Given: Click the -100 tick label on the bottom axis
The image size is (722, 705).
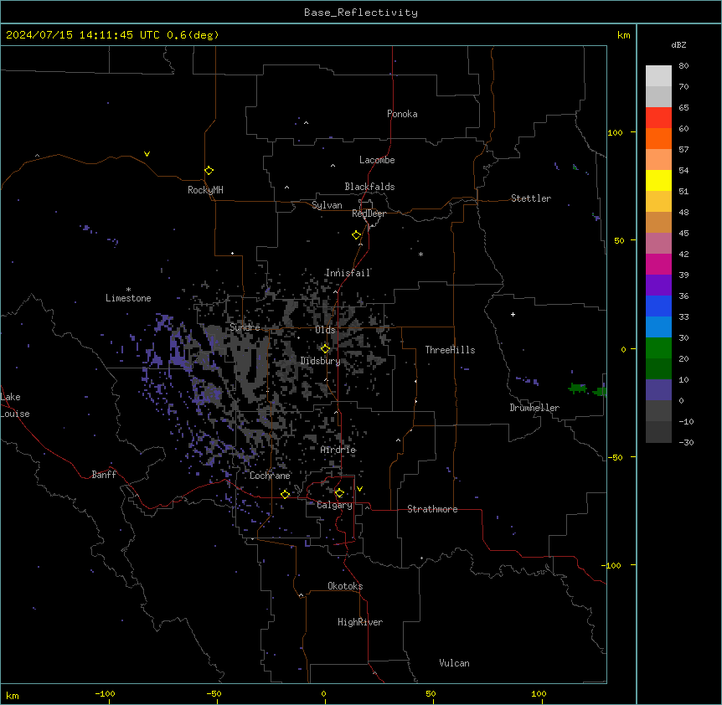Looking at the screenshot, I should coord(105,693).
